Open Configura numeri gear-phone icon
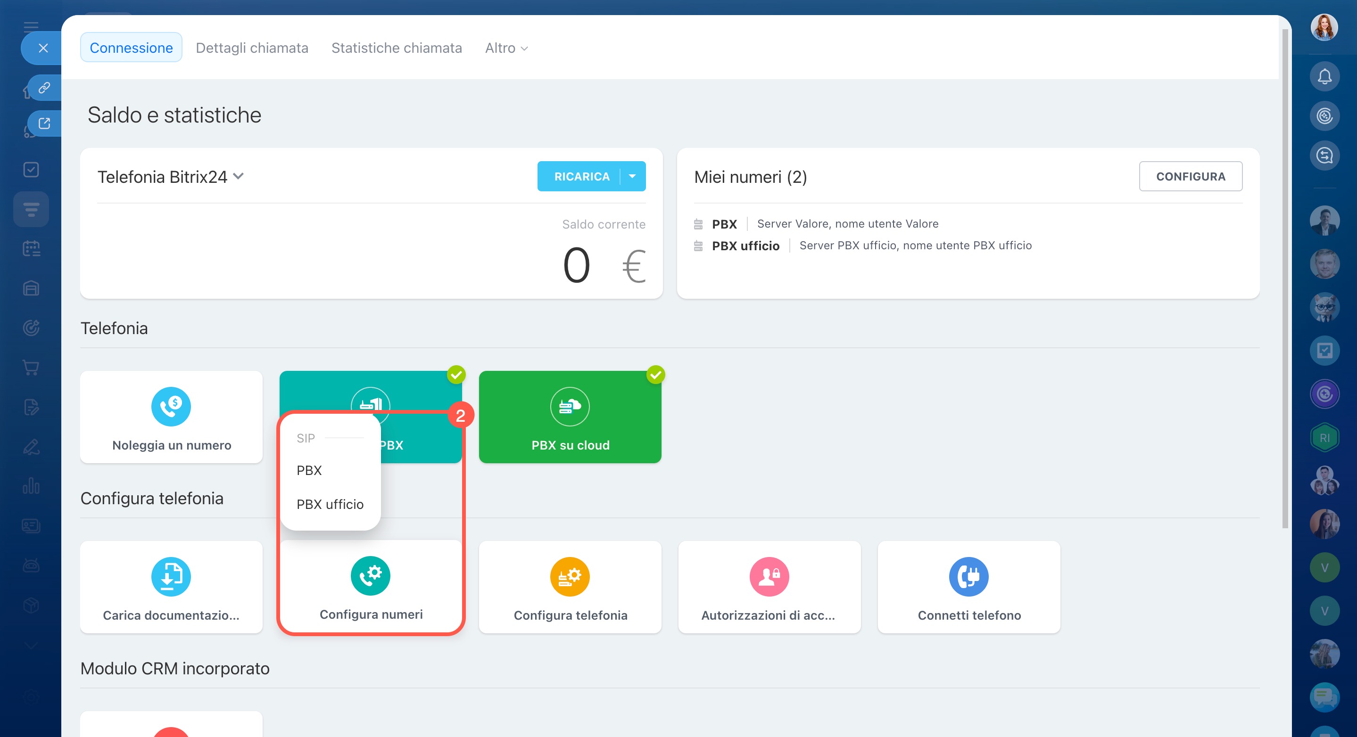 click(x=370, y=575)
